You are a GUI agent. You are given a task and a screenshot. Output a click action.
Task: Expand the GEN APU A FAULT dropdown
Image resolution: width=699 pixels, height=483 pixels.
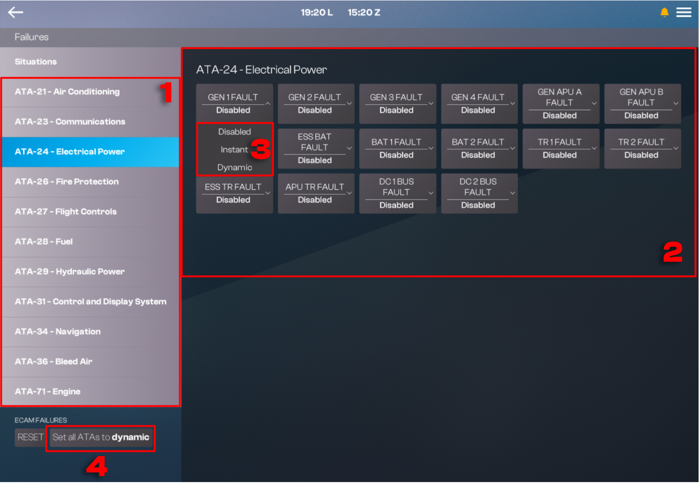point(561,104)
